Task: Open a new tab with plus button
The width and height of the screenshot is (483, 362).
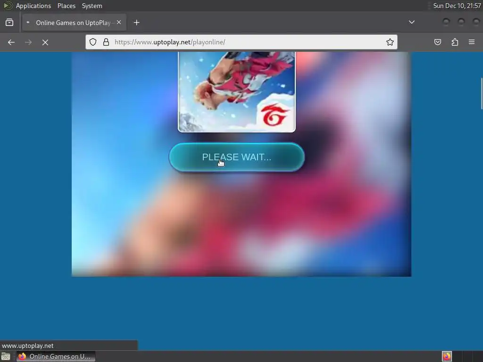Action: coord(137,23)
